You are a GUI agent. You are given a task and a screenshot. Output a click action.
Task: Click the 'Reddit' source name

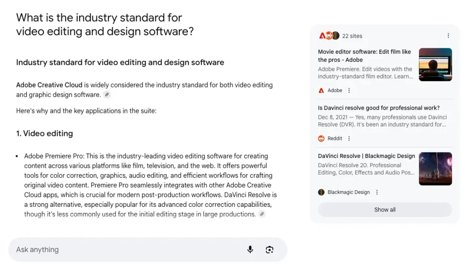[335, 138]
